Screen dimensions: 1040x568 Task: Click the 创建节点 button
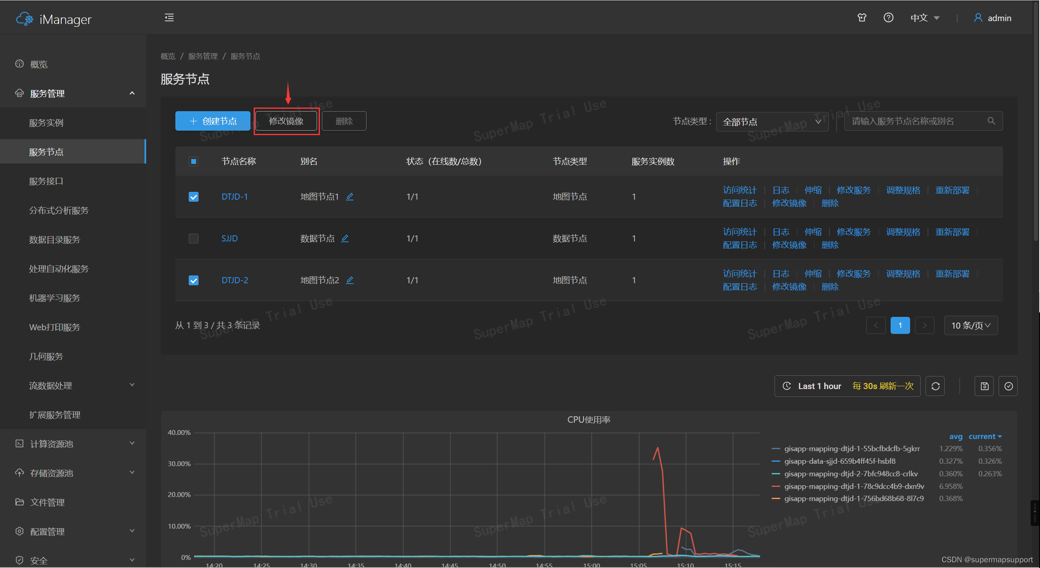pos(213,121)
